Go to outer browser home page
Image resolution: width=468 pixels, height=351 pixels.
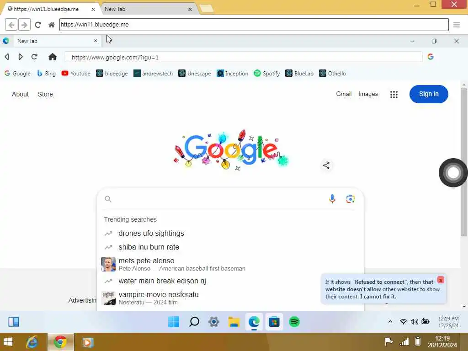tap(51, 25)
